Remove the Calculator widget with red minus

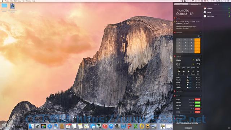coord(175,32)
